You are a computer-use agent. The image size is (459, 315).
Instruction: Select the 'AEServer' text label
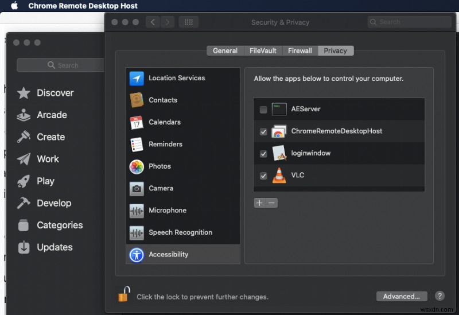[x=306, y=109]
